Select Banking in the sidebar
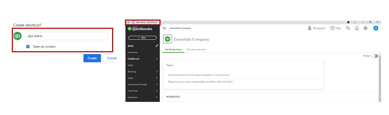389x115 pixels. click(x=132, y=72)
